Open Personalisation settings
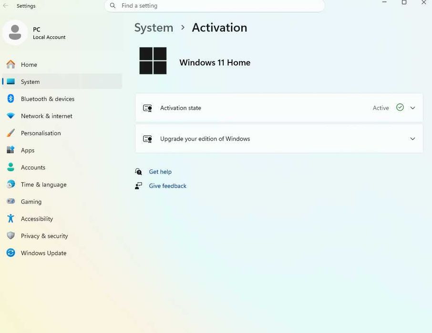The image size is (432, 333). (x=62, y=133)
